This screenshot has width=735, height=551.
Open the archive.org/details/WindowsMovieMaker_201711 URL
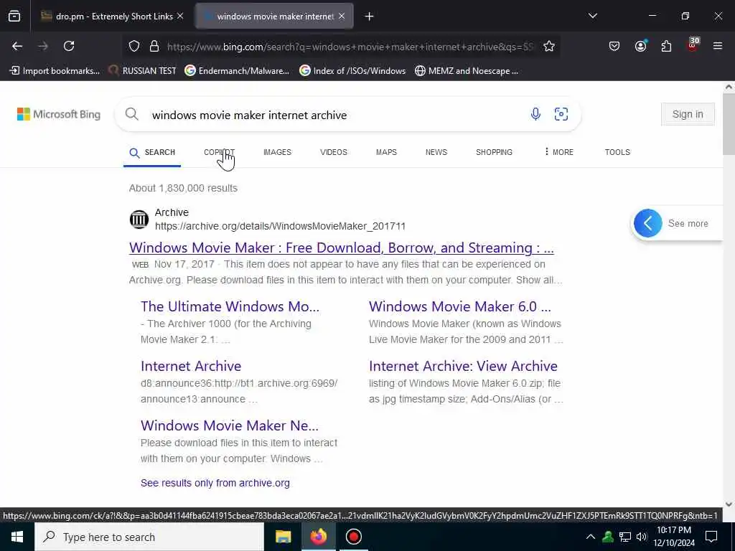280,226
